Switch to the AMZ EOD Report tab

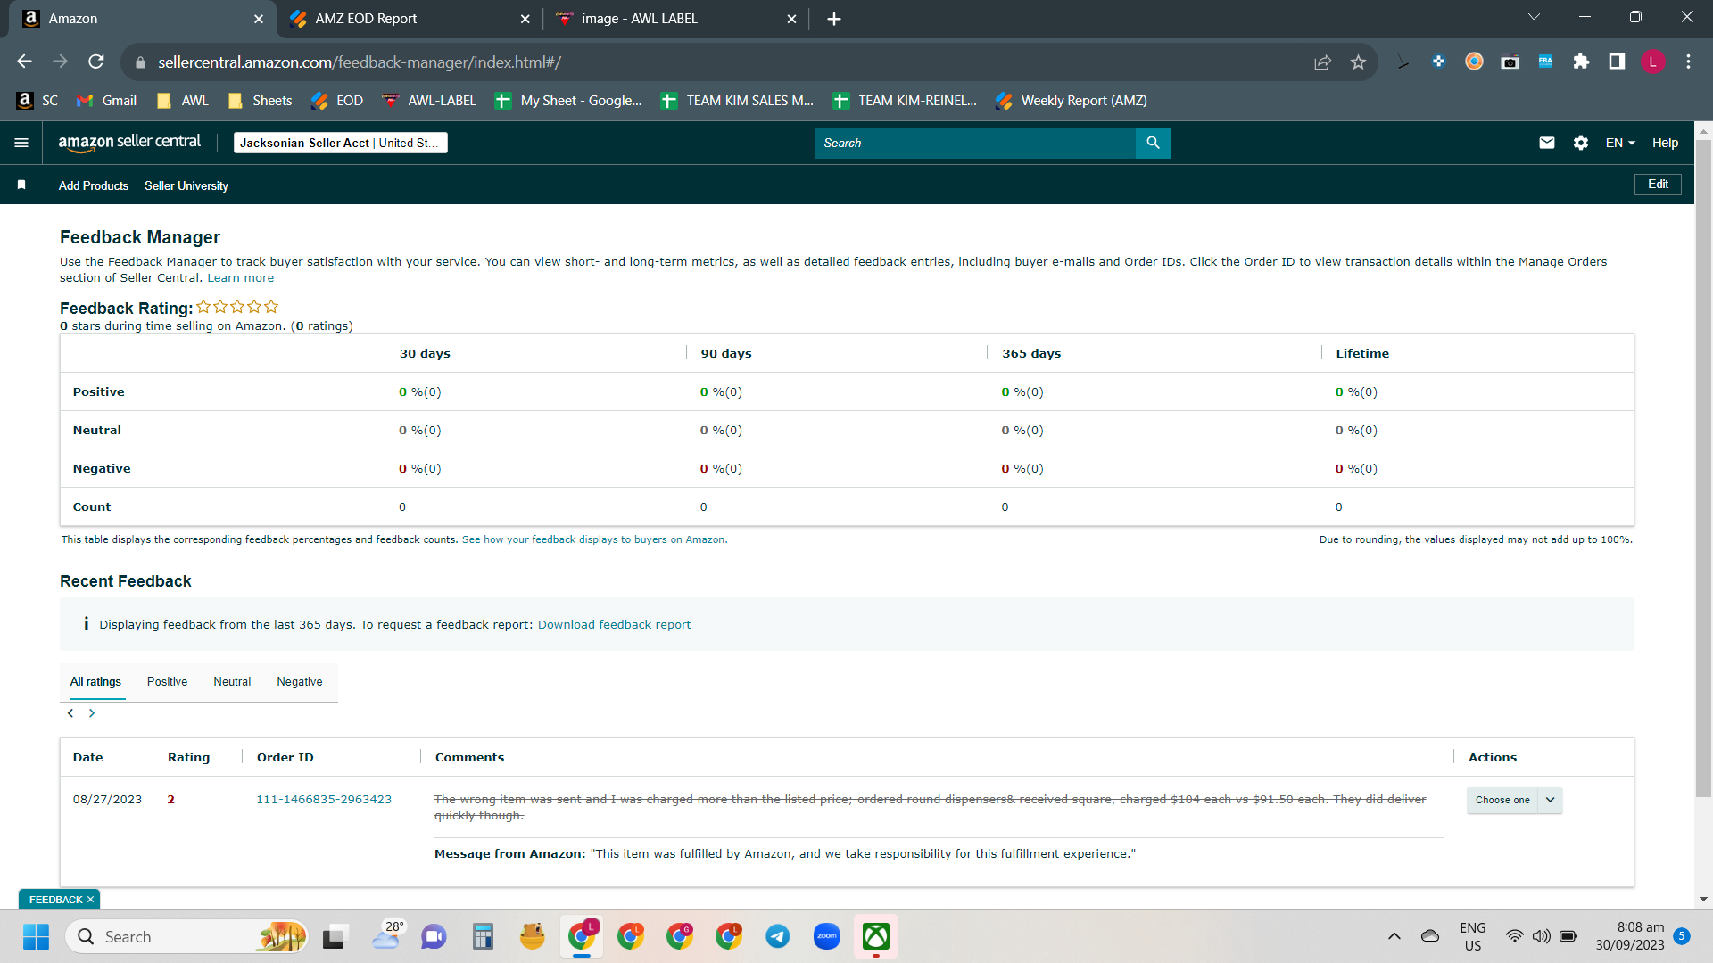(x=410, y=19)
